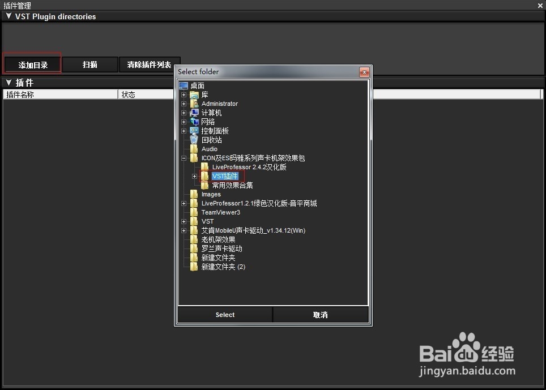546x390 pixels.
Task: Click the Administrator user folder icon
Action: (x=194, y=104)
